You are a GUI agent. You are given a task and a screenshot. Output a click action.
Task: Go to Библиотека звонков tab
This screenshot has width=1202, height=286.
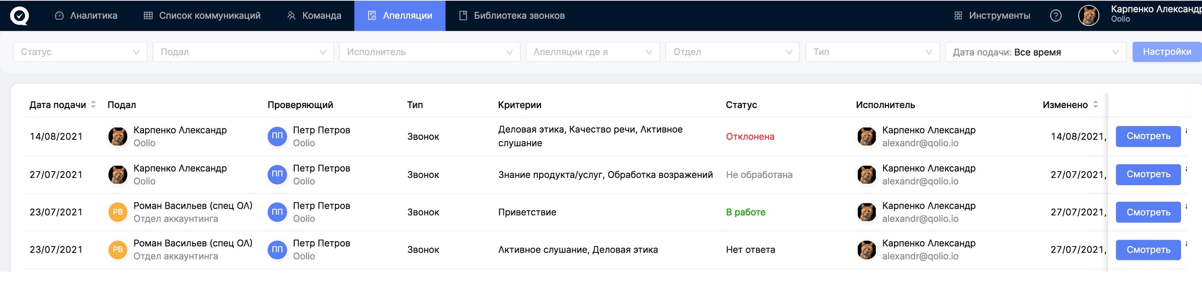pyautogui.click(x=511, y=16)
